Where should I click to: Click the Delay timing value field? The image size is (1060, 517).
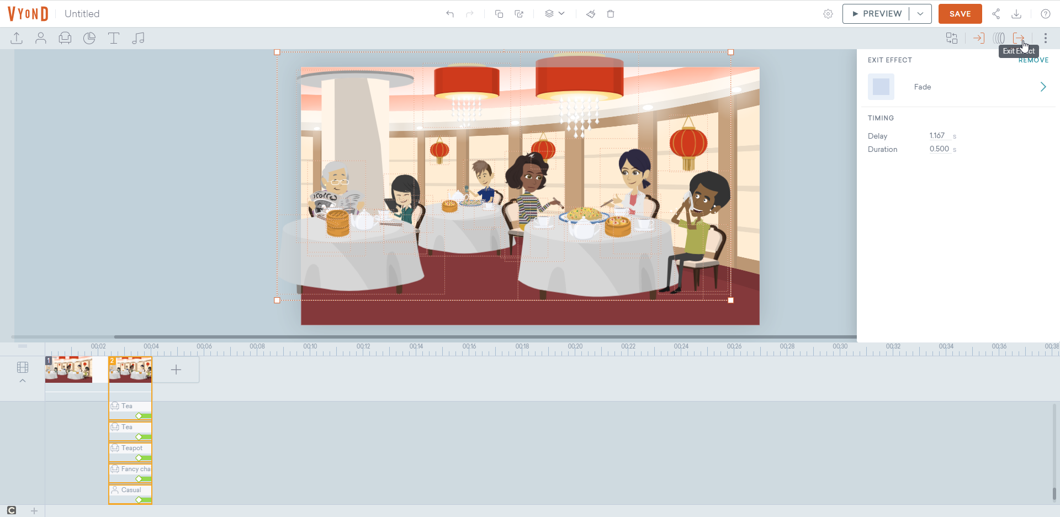(x=937, y=136)
